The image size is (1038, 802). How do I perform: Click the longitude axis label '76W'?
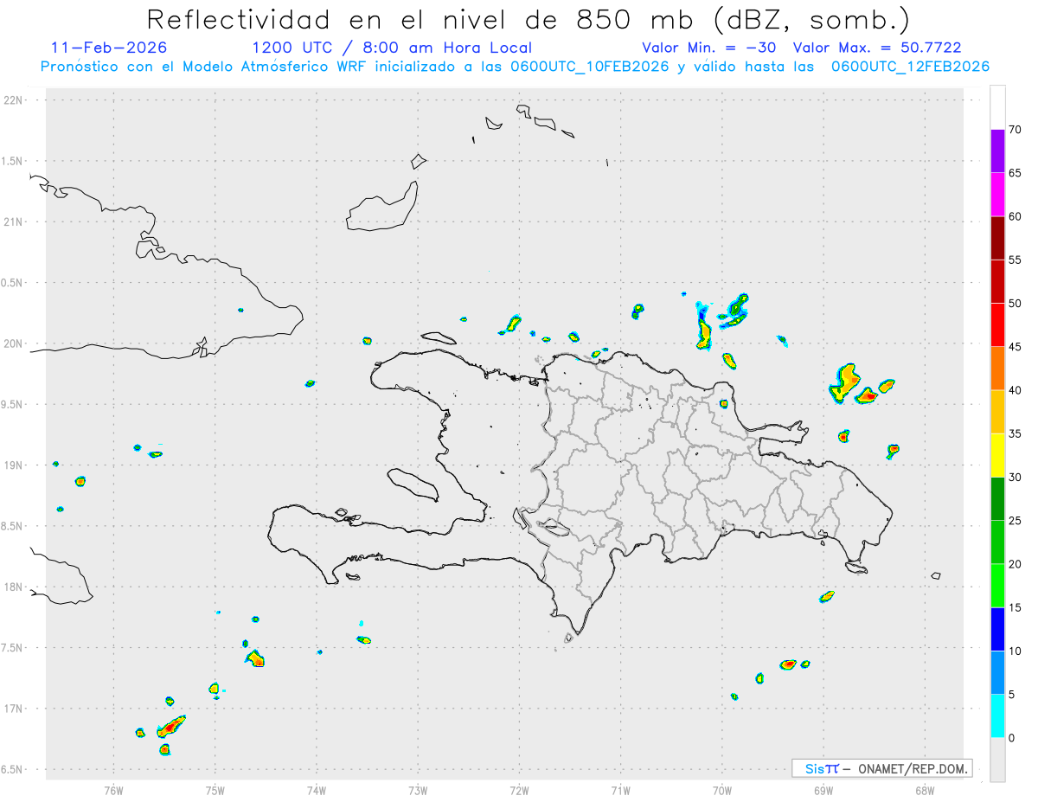[x=113, y=789]
